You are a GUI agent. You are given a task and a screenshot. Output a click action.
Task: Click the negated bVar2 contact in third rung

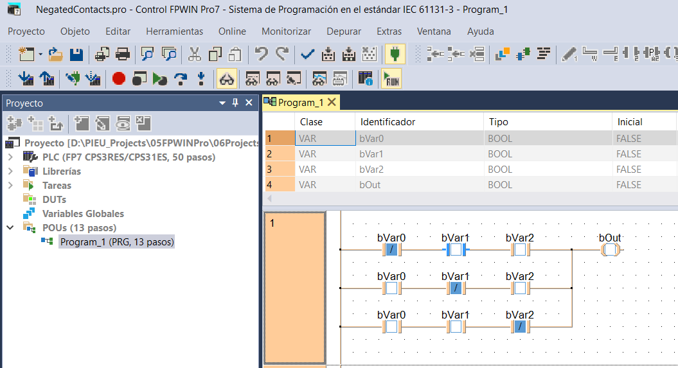point(520,326)
